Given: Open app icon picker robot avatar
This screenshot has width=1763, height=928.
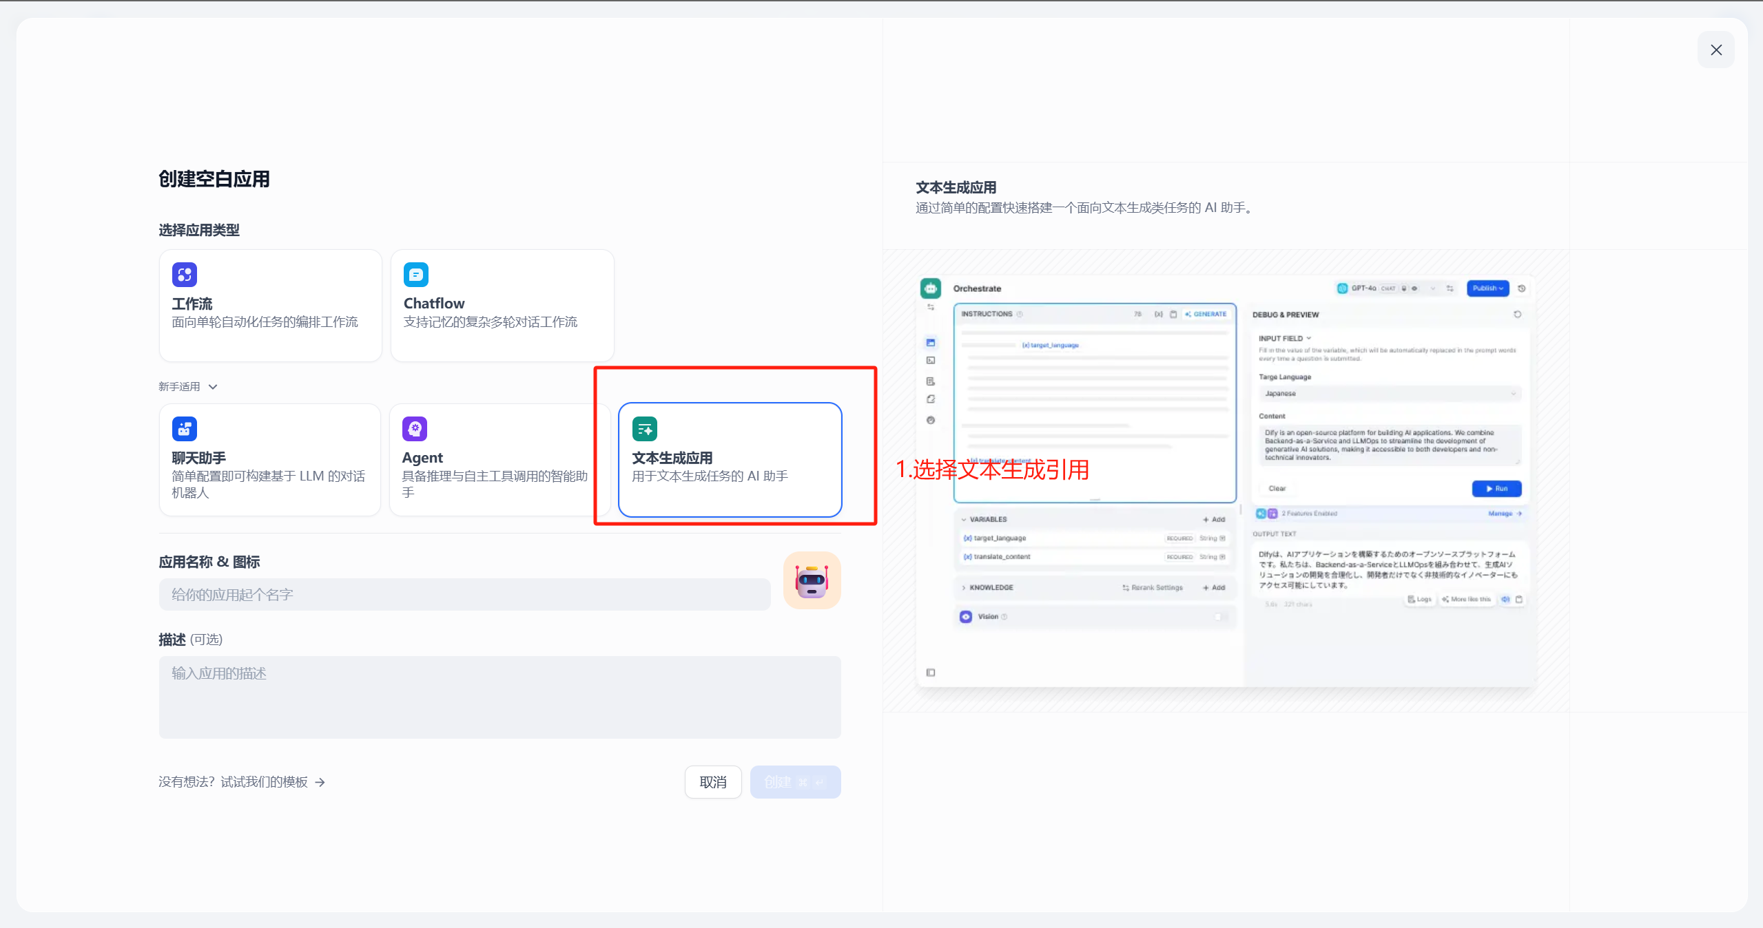Looking at the screenshot, I should pos(812,580).
